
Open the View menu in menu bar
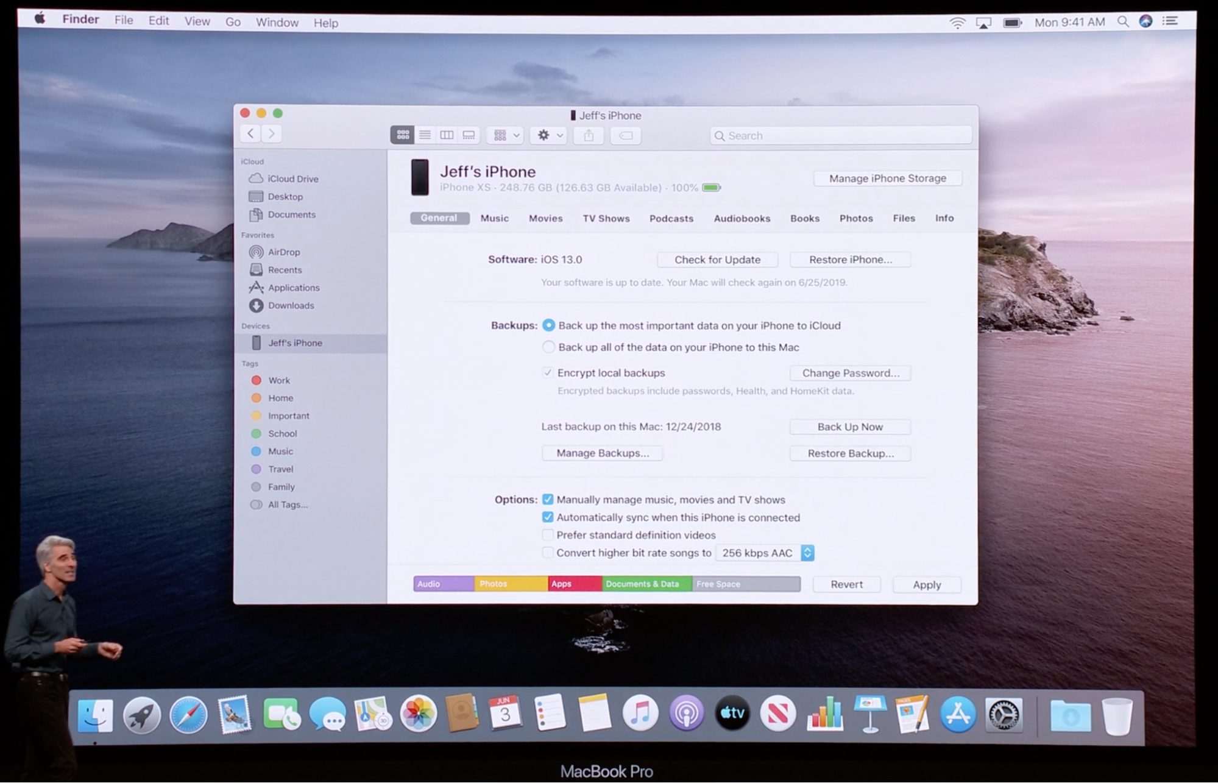[x=197, y=21]
